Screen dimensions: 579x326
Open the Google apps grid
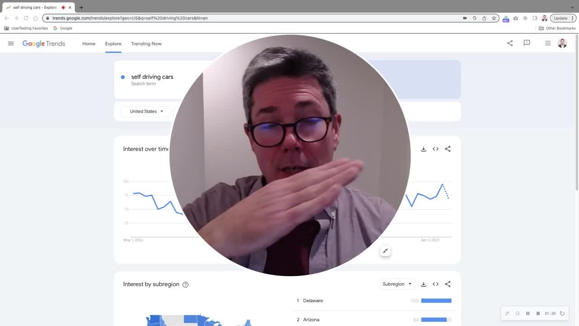548,43
